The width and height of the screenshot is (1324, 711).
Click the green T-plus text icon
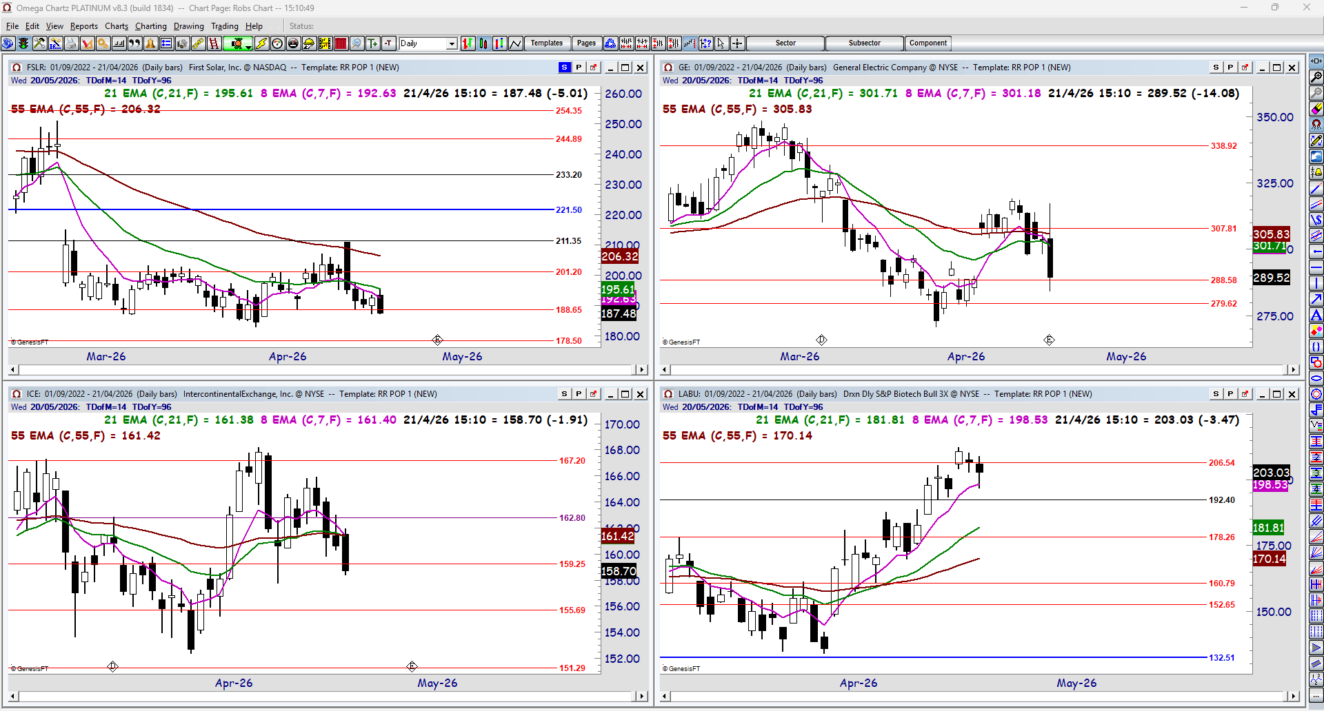point(372,43)
